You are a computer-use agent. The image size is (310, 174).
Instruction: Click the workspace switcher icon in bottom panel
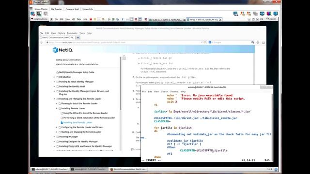(276, 169)
